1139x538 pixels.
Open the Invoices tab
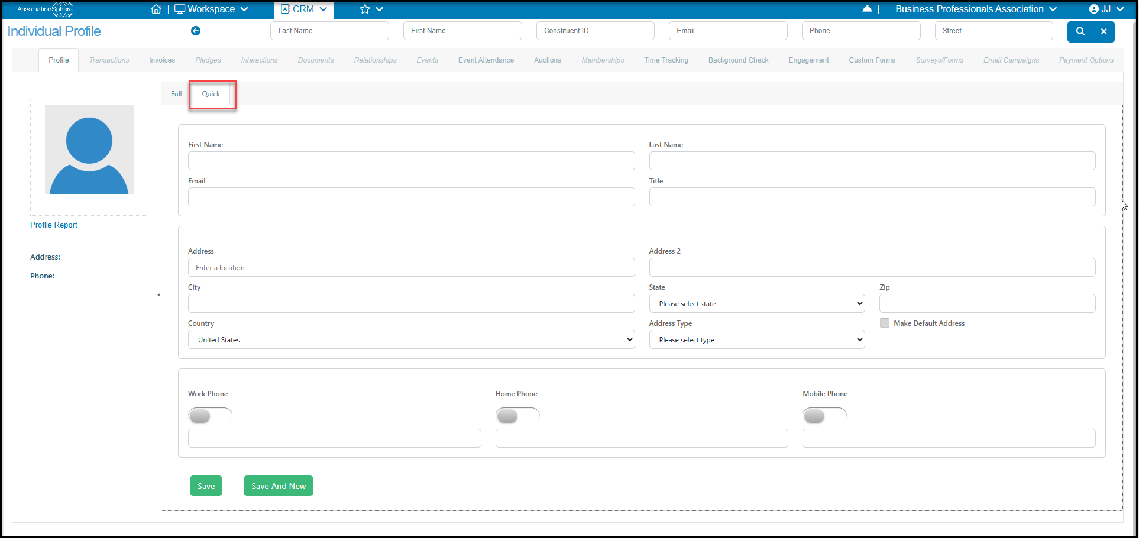tap(162, 60)
